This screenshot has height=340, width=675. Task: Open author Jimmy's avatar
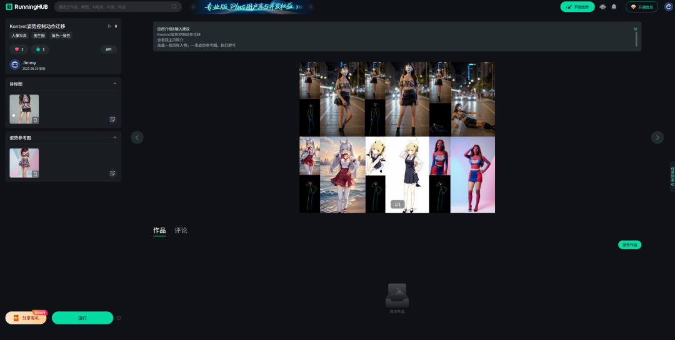click(15, 65)
